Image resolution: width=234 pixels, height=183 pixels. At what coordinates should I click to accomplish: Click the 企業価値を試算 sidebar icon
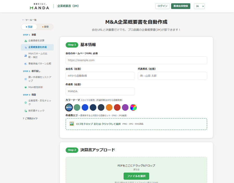pyautogui.click(x=26, y=41)
